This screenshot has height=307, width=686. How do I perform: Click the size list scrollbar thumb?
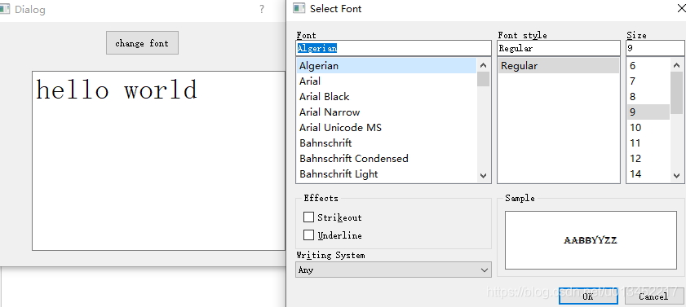point(676,92)
